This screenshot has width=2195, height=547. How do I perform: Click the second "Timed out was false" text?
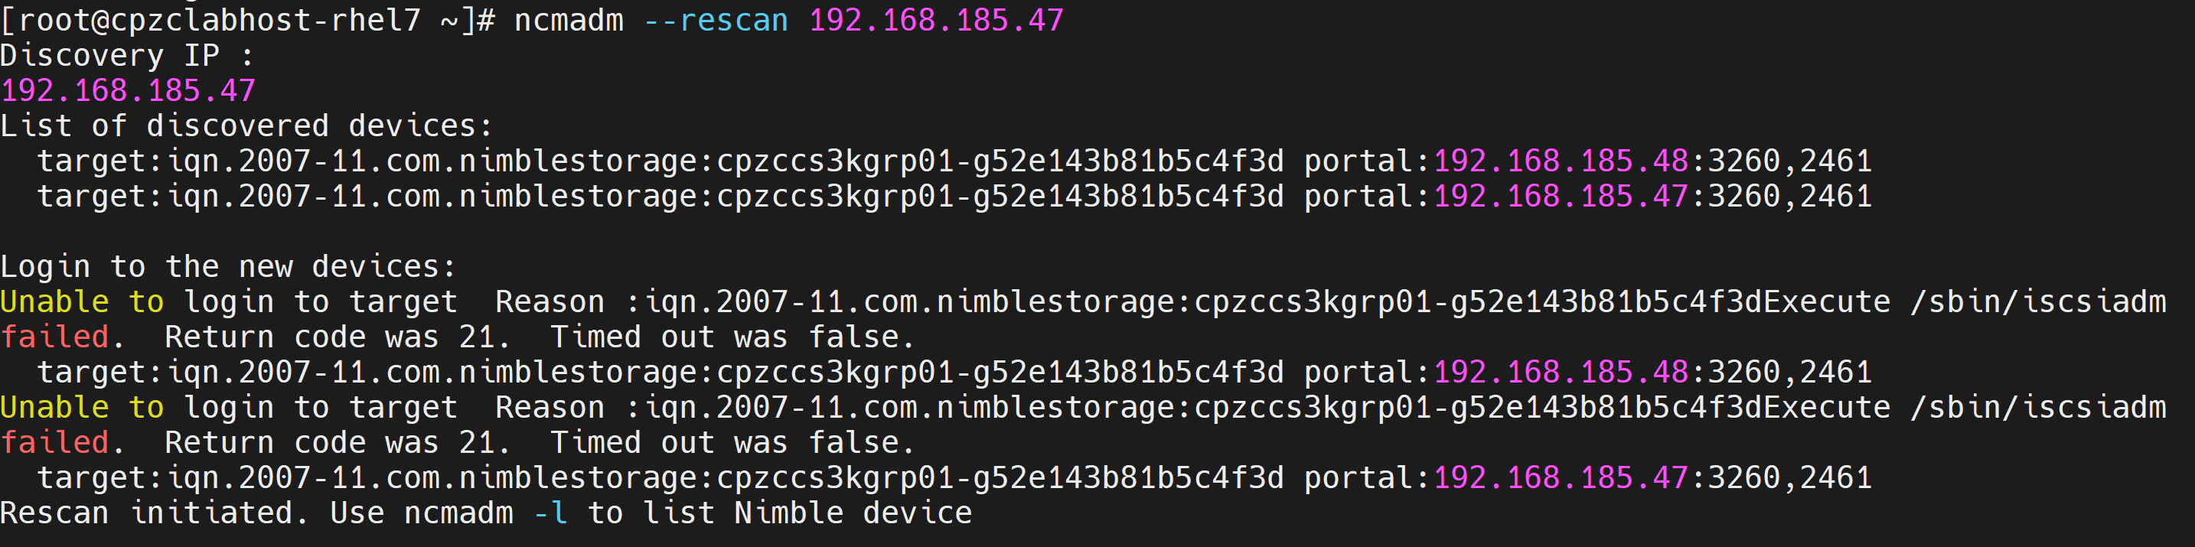(x=731, y=443)
